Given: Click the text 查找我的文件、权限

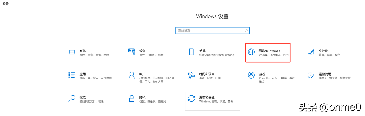Looking at the screenshot, I should point(92,101).
